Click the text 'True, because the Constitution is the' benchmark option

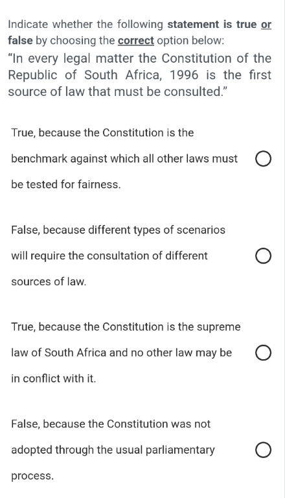[x=102, y=132]
